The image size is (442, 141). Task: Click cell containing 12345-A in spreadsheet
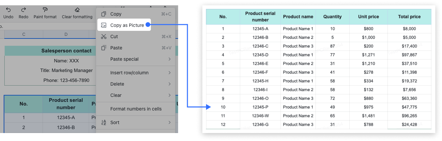coord(66,117)
